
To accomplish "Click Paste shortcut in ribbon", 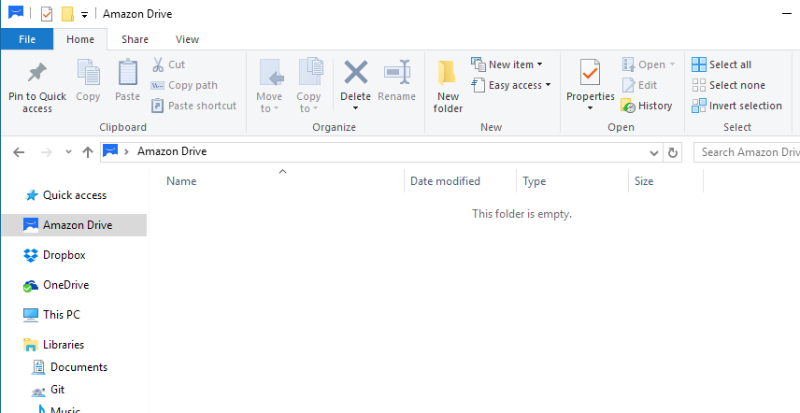I will tap(193, 107).
